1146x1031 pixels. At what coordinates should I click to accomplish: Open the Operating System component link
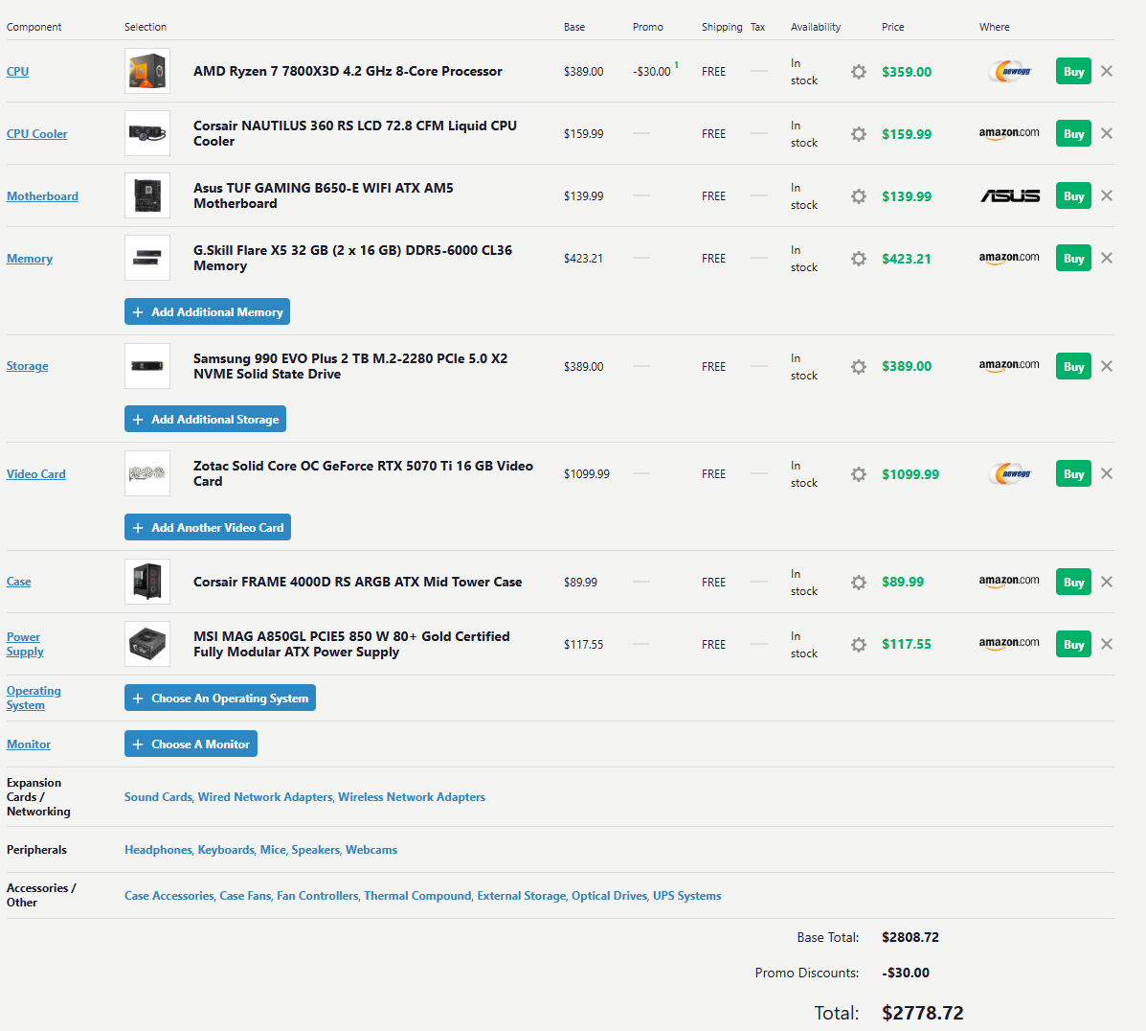(34, 699)
